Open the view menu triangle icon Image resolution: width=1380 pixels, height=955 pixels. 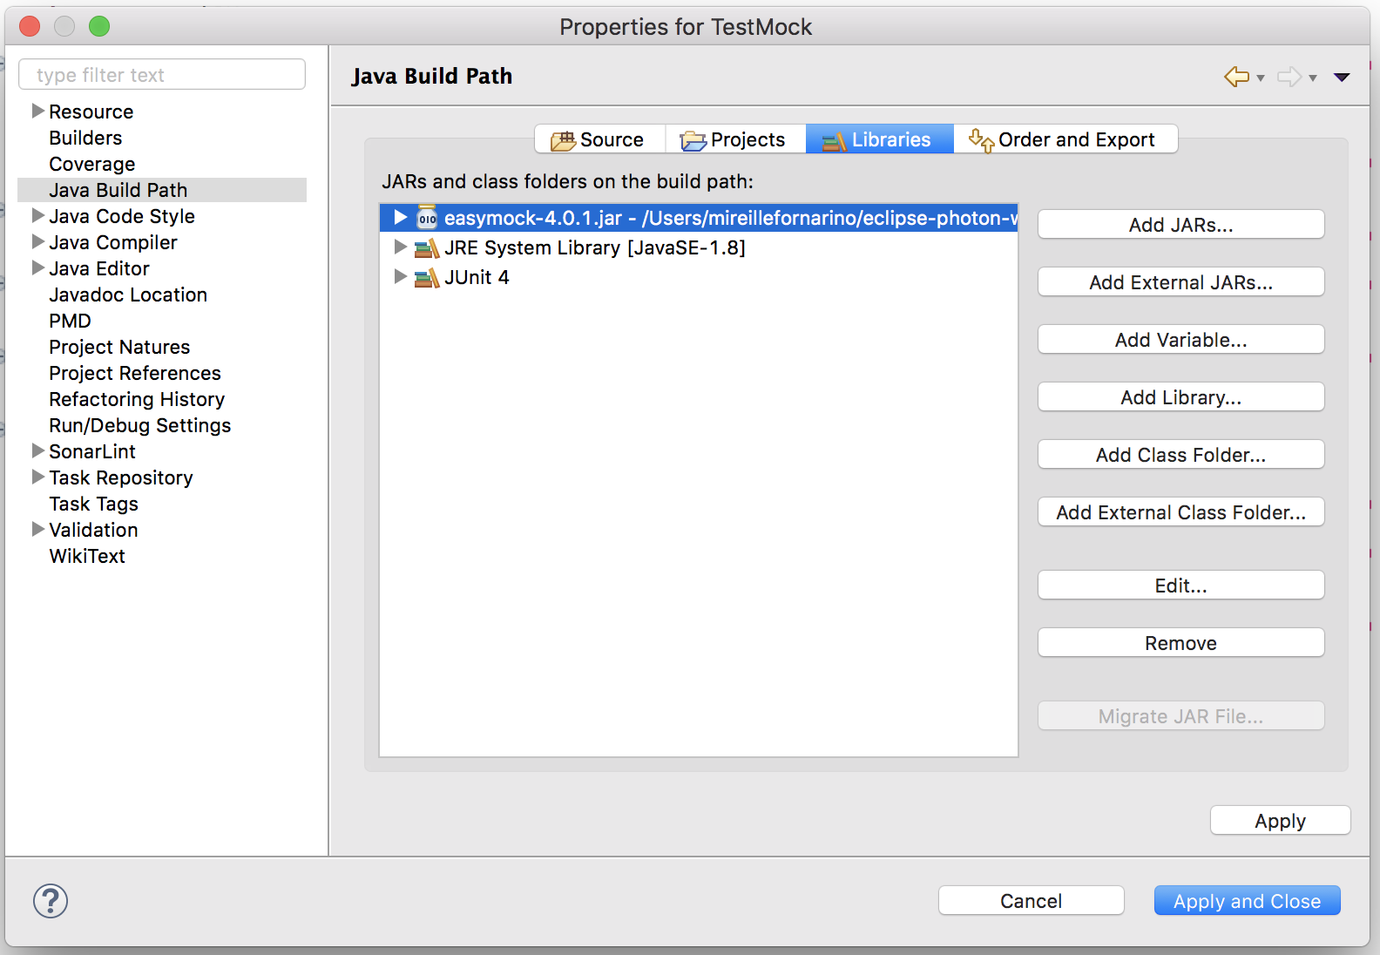coord(1342,77)
